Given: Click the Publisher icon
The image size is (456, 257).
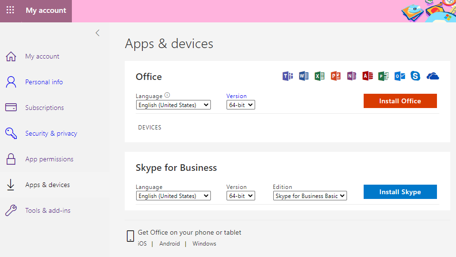Looking at the screenshot, I should (384, 76).
